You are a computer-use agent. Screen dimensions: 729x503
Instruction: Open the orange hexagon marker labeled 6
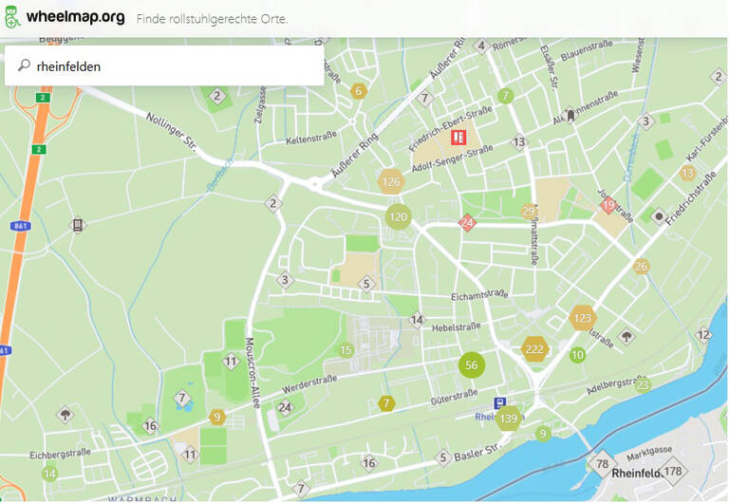coord(359,91)
